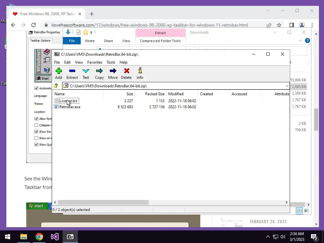
Task: Switch Explorer to details view icon
Action: (299, 210)
